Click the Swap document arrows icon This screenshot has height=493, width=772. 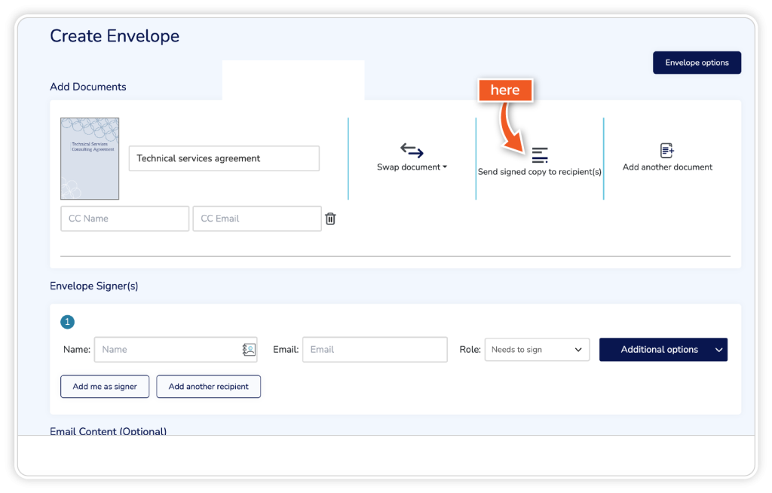pos(412,150)
